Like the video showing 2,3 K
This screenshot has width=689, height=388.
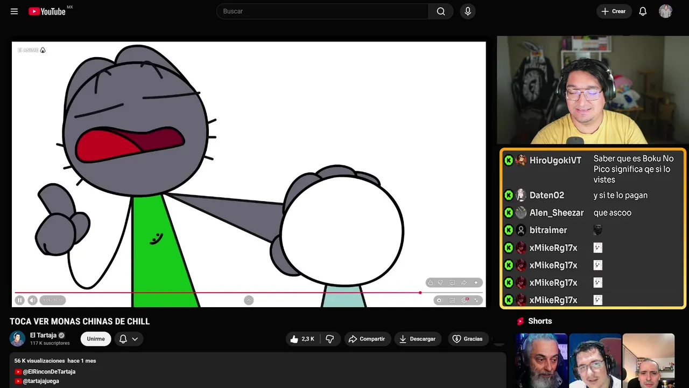pyautogui.click(x=302, y=339)
